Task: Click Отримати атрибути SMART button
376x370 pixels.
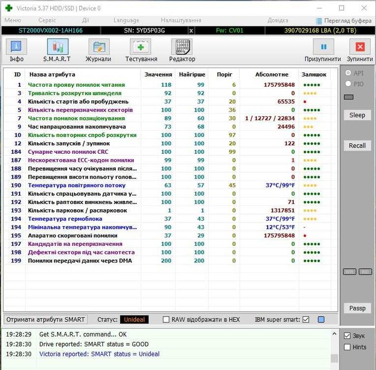Action: (x=45, y=319)
